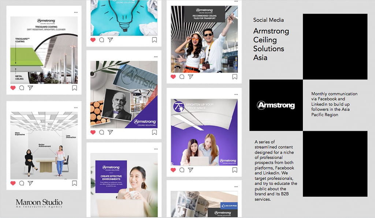
Task: Save the founder portrait collage post with the bookmark
Action: pos(155,132)
